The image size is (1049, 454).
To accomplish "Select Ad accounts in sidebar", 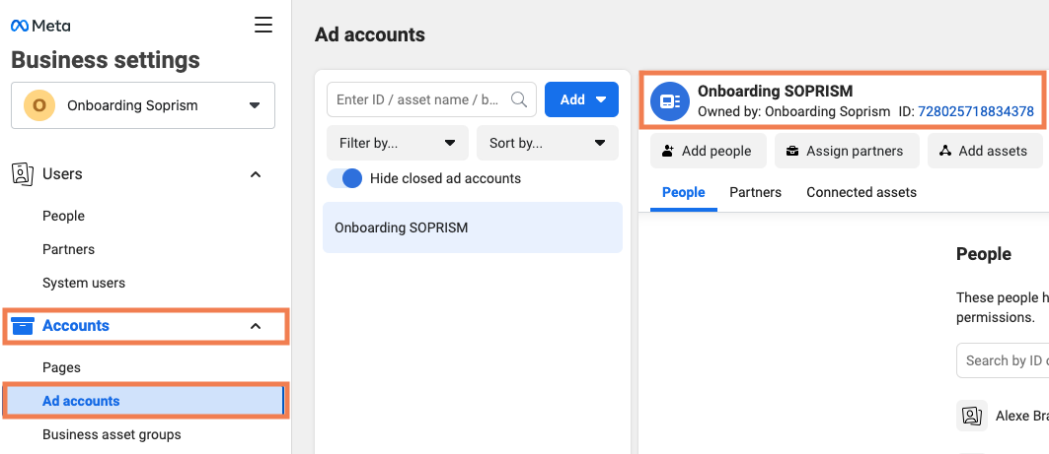I will pos(144,401).
